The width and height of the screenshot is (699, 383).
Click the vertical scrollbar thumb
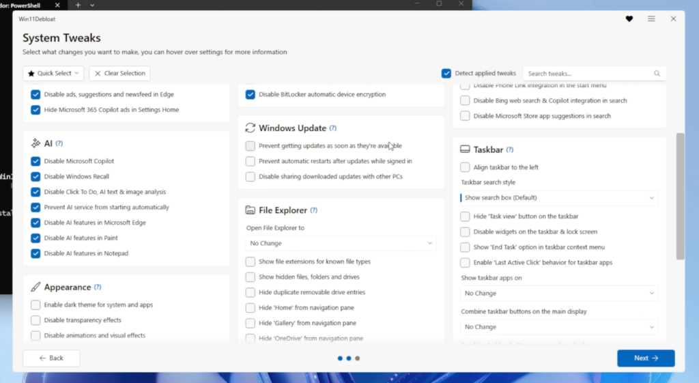tap(680, 196)
